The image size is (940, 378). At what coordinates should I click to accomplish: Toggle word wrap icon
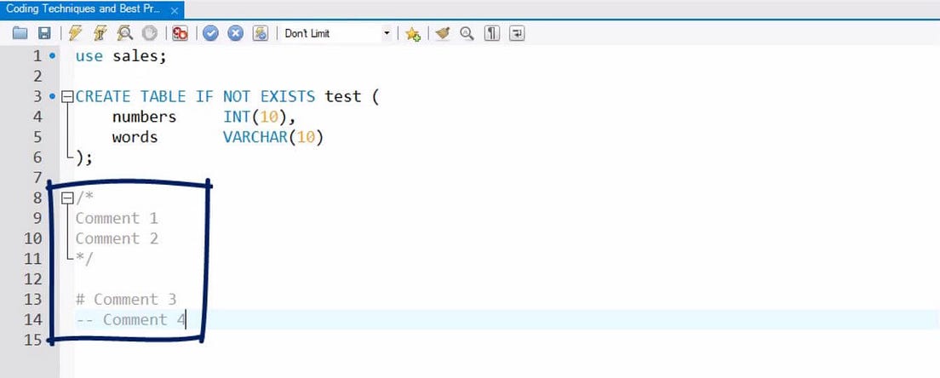pyautogui.click(x=517, y=33)
